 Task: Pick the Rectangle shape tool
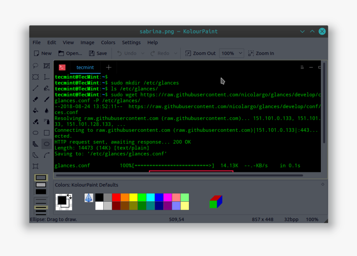[46, 133]
